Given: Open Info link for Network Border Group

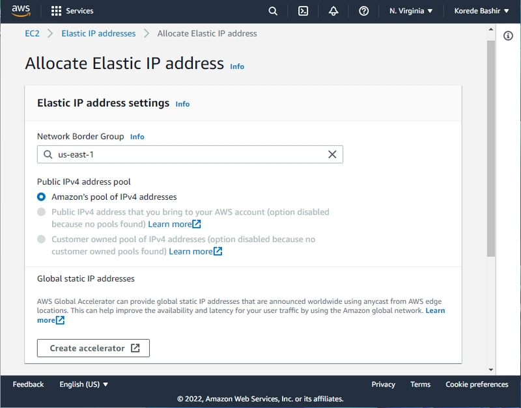Looking at the screenshot, I should (x=137, y=137).
